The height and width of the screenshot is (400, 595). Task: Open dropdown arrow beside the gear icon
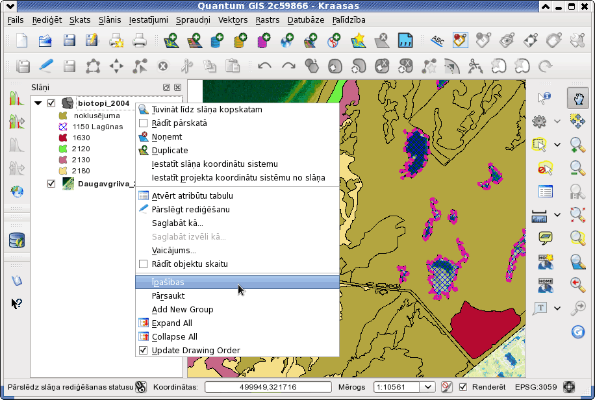click(x=557, y=121)
